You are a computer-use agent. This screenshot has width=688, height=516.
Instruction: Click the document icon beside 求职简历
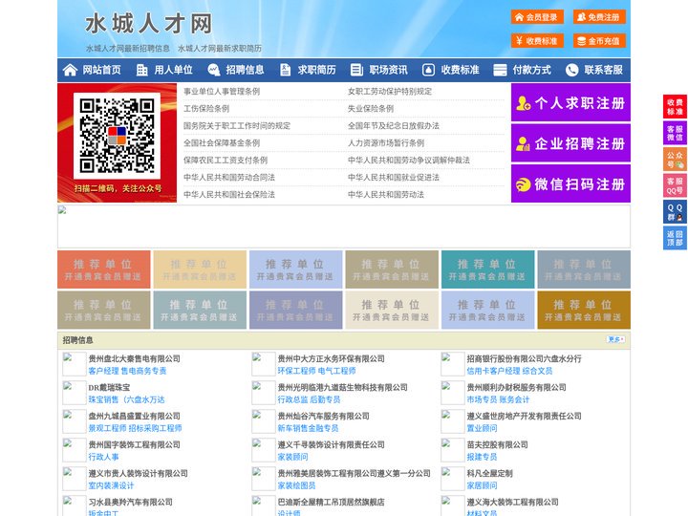[x=285, y=70]
